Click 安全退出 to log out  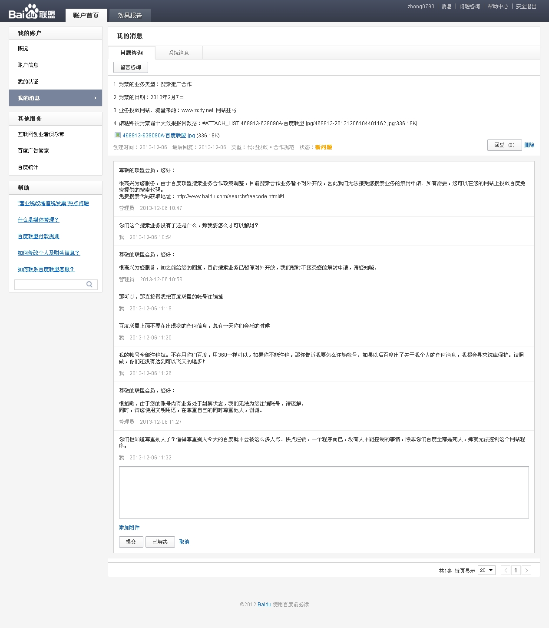coord(526,7)
